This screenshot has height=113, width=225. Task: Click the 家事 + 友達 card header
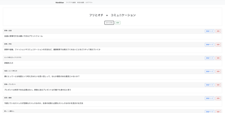coord(112,31)
